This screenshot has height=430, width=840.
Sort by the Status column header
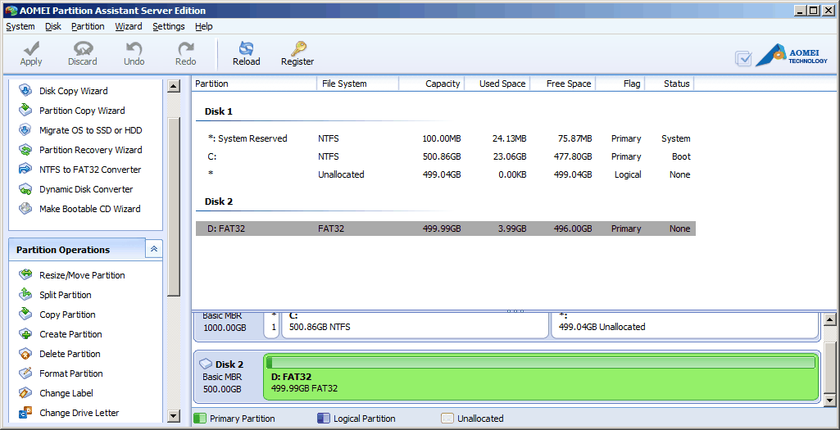[670, 84]
